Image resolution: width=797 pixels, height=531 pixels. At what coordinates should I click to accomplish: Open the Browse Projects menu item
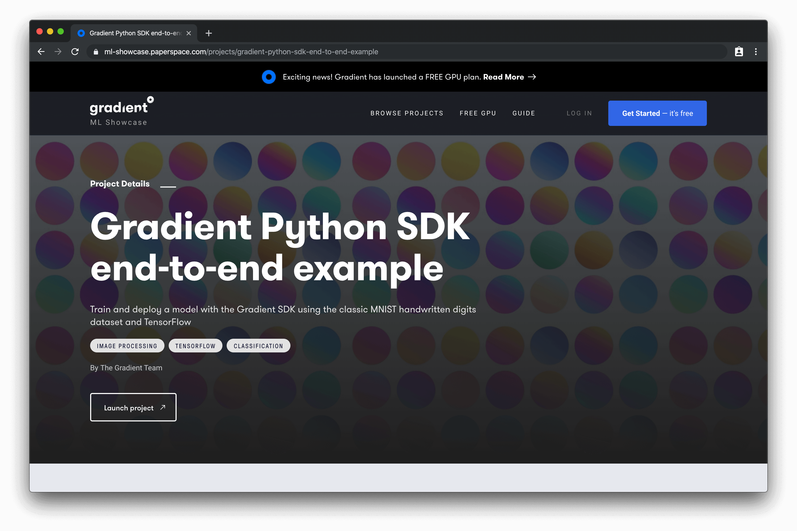click(x=407, y=113)
